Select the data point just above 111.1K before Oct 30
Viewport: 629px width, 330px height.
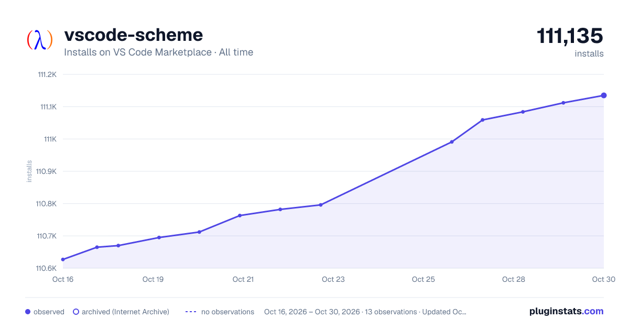(x=563, y=103)
